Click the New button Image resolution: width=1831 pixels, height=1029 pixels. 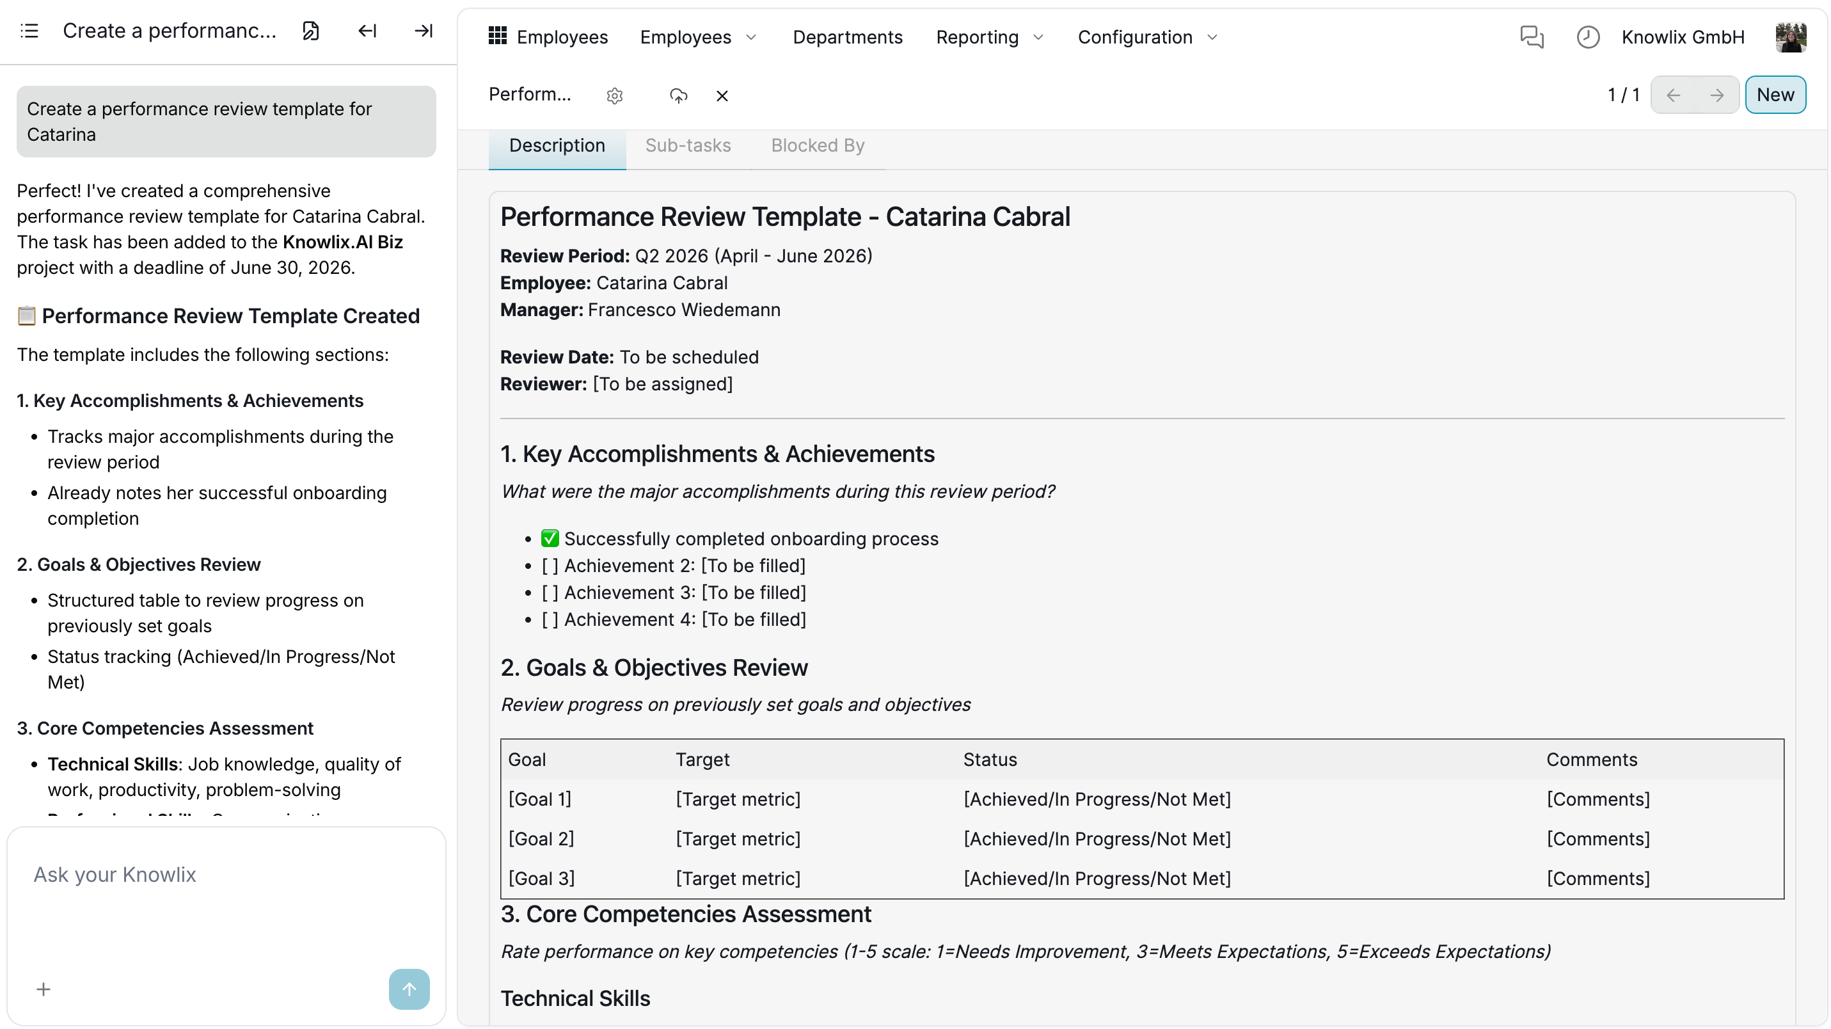pyautogui.click(x=1775, y=95)
